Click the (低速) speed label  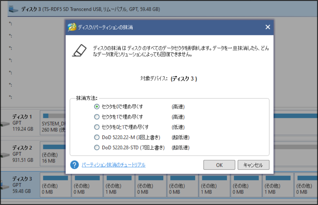(x=178, y=127)
